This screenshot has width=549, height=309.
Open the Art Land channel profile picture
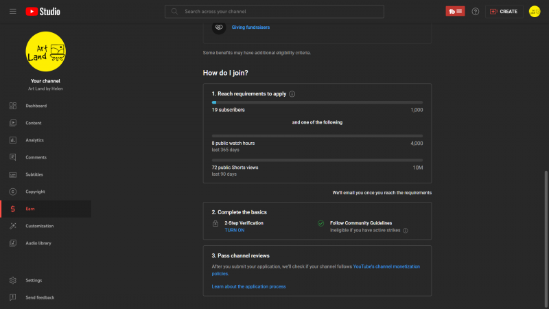pyautogui.click(x=45, y=51)
